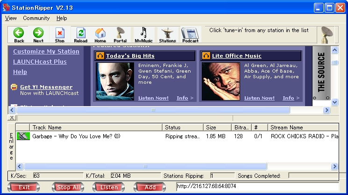Click the Listen button
348x195 pixels.
(x=109, y=188)
